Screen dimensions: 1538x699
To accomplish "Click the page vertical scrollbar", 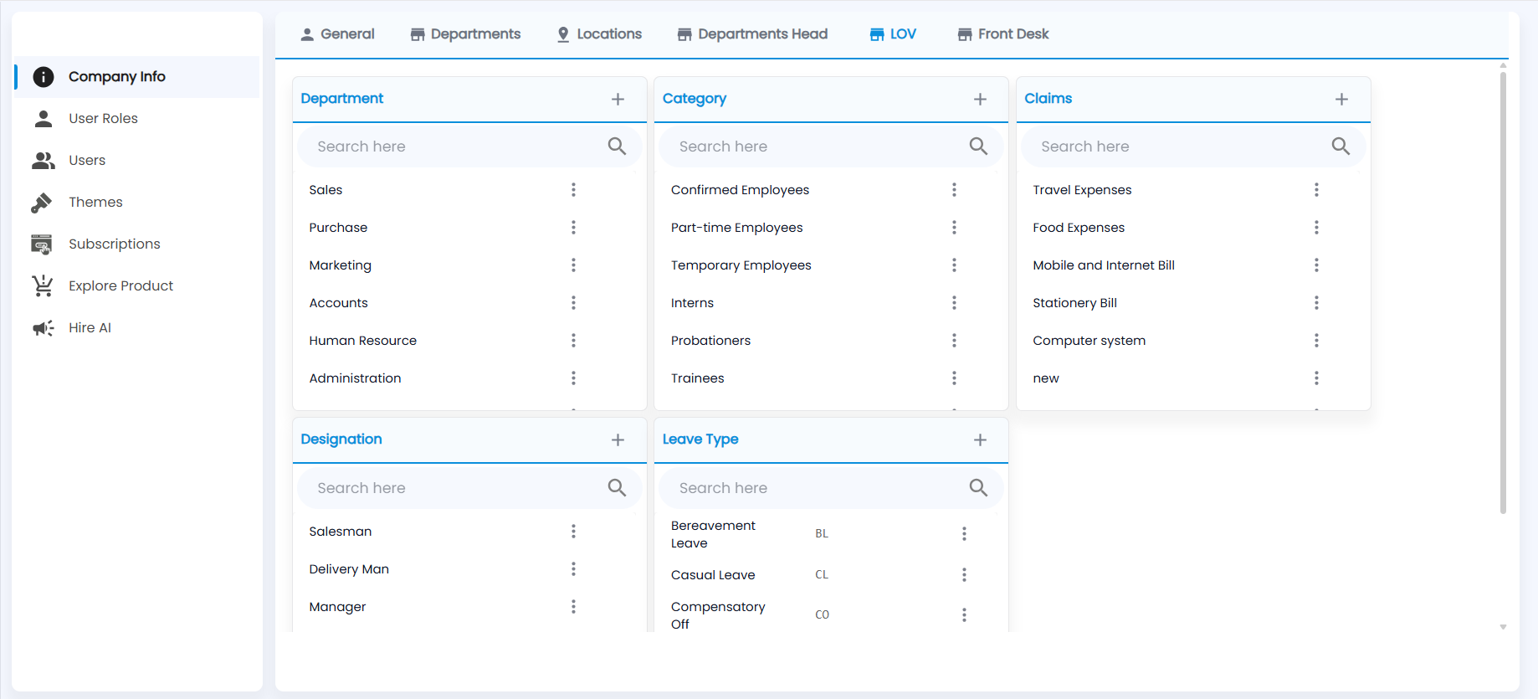I will click(x=1503, y=293).
